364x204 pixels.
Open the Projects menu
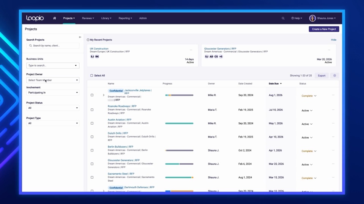point(69,18)
